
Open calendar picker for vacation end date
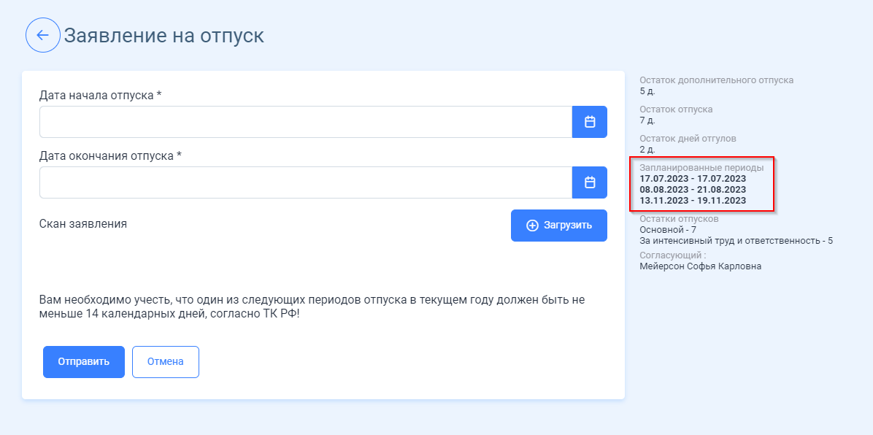590,182
